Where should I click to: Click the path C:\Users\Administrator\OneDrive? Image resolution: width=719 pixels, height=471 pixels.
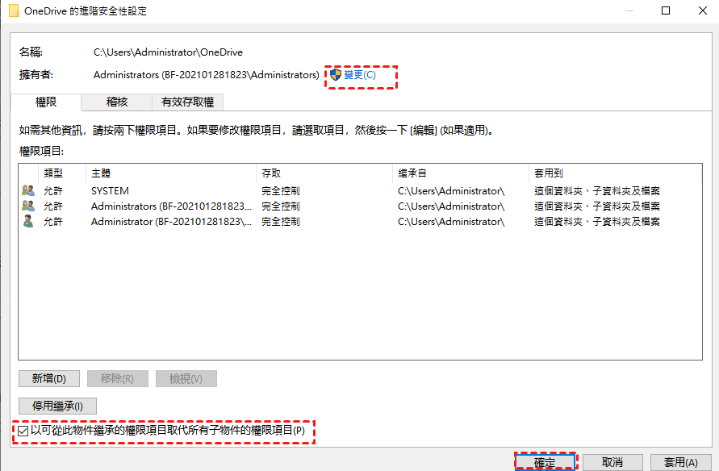tap(169, 52)
